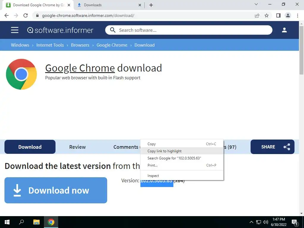Image resolution: width=304 pixels, height=228 pixels.
Task: Open File Explorer from the taskbar
Action: (36, 222)
